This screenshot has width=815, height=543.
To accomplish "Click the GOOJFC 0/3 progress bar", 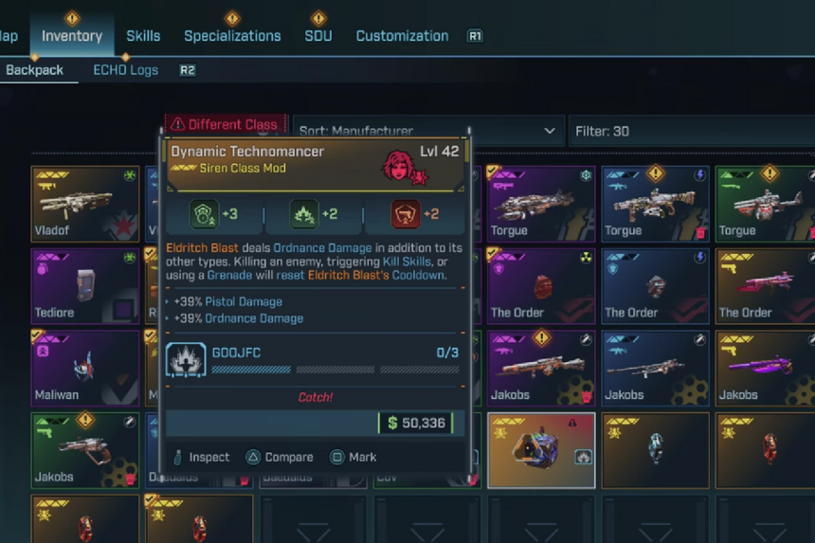I will click(335, 370).
